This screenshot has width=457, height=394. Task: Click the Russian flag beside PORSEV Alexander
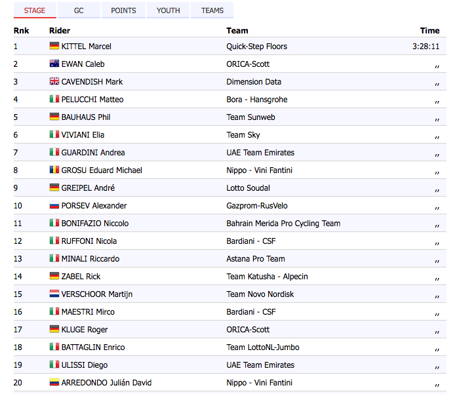(x=54, y=206)
